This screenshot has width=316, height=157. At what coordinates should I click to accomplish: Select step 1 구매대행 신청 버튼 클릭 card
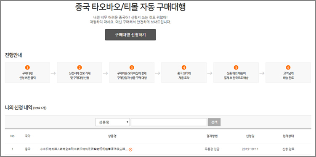coord(27,72)
